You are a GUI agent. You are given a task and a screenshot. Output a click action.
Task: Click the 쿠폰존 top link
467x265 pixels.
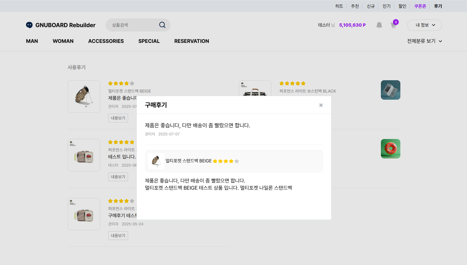(420, 6)
